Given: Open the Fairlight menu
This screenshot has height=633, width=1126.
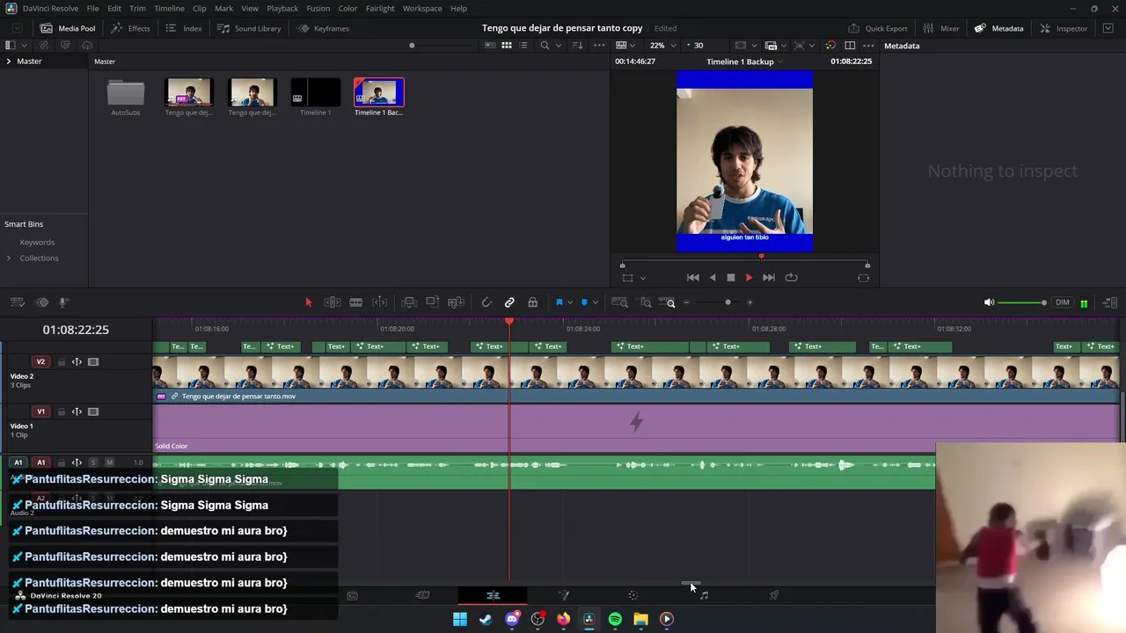Looking at the screenshot, I should click(x=380, y=8).
